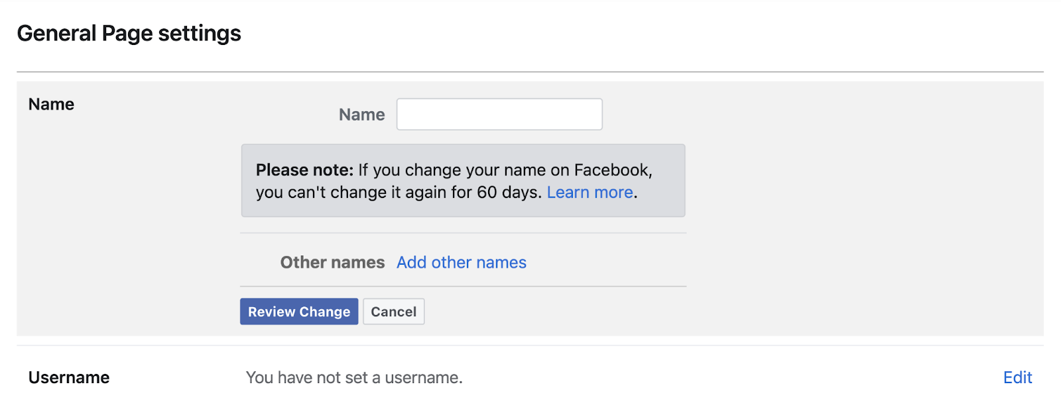This screenshot has width=1061, height=407.
Task: Click the Please note information box
Action: pos(463,180)
